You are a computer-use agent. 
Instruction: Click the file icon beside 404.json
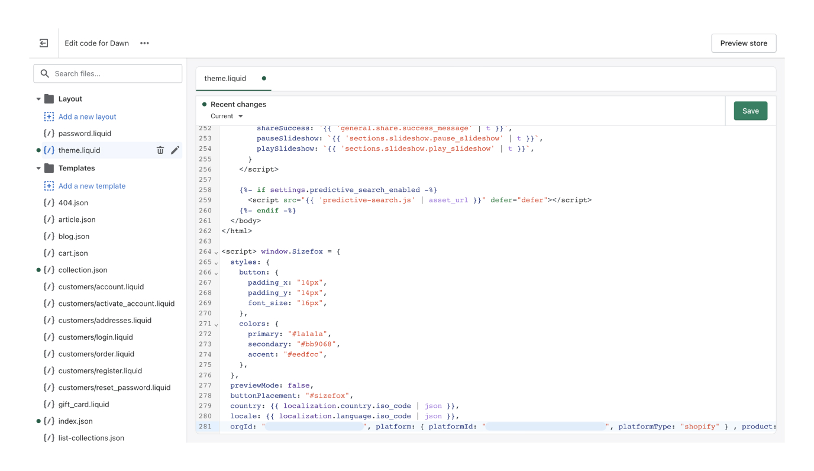coord(49,203)
